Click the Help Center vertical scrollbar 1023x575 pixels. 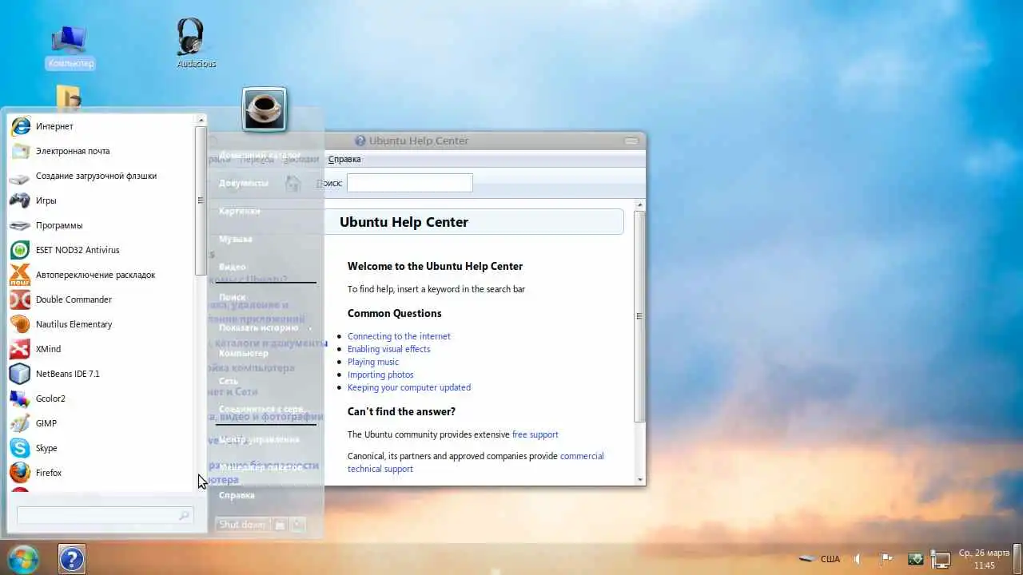tap(639, 316)
